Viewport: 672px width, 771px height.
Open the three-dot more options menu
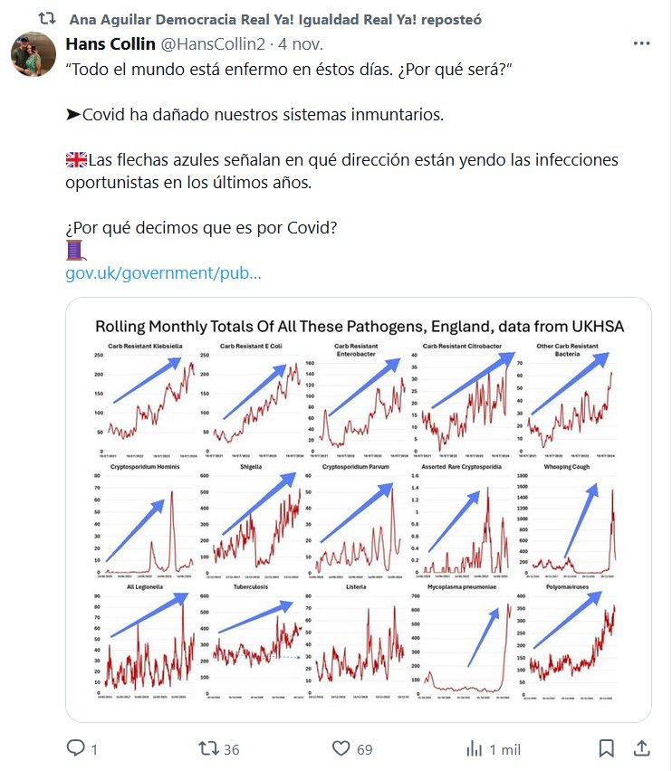[641, 43]
